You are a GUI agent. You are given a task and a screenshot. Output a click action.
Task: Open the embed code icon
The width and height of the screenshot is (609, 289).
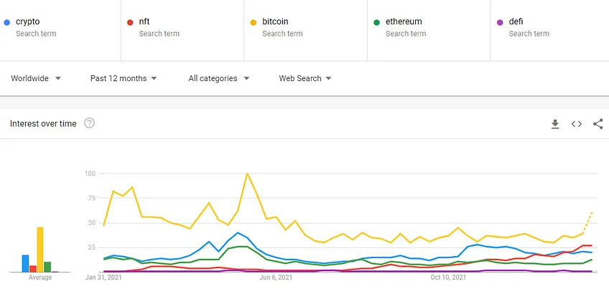point(577,124)
